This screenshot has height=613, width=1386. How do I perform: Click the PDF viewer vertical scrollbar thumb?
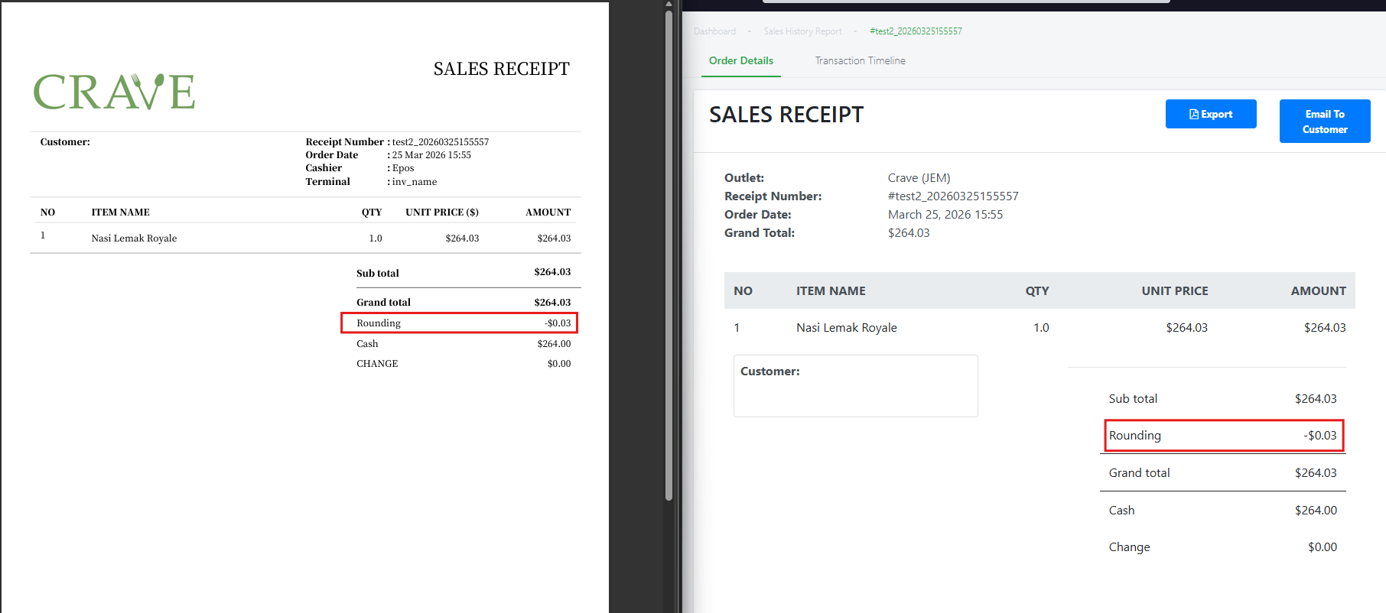(x=669, y=252)
